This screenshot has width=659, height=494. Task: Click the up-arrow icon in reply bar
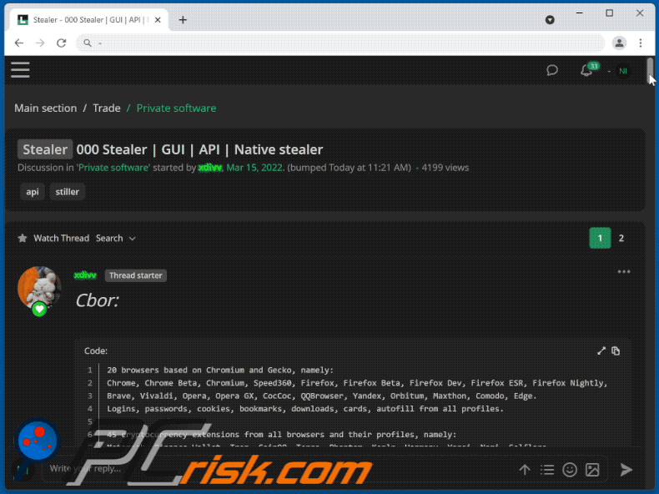[524, 470]
